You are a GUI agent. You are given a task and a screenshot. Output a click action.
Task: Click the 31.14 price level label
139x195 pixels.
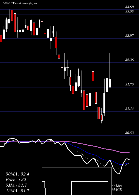pyautogui.click(x=129, y=109)
